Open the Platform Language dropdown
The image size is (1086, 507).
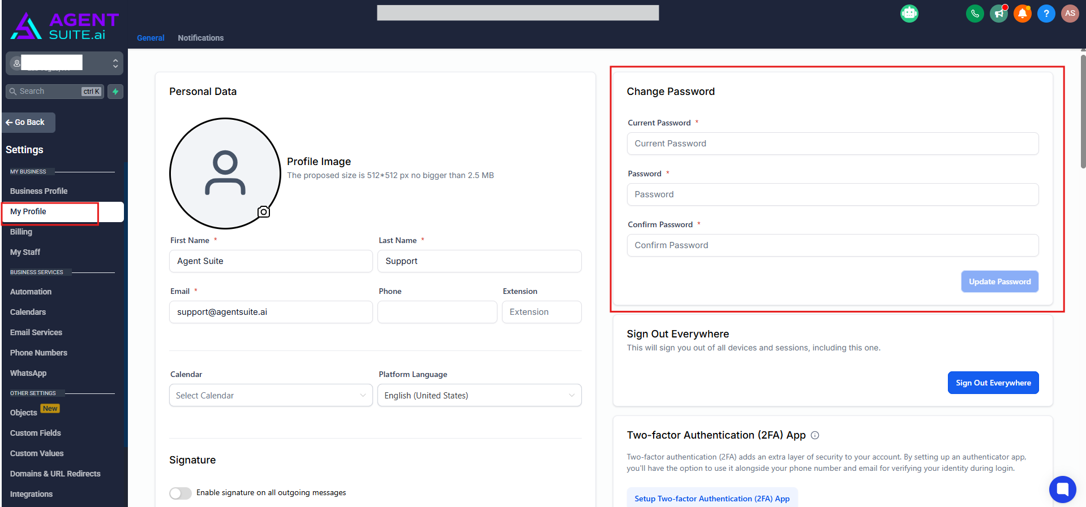tap(479, 396)
